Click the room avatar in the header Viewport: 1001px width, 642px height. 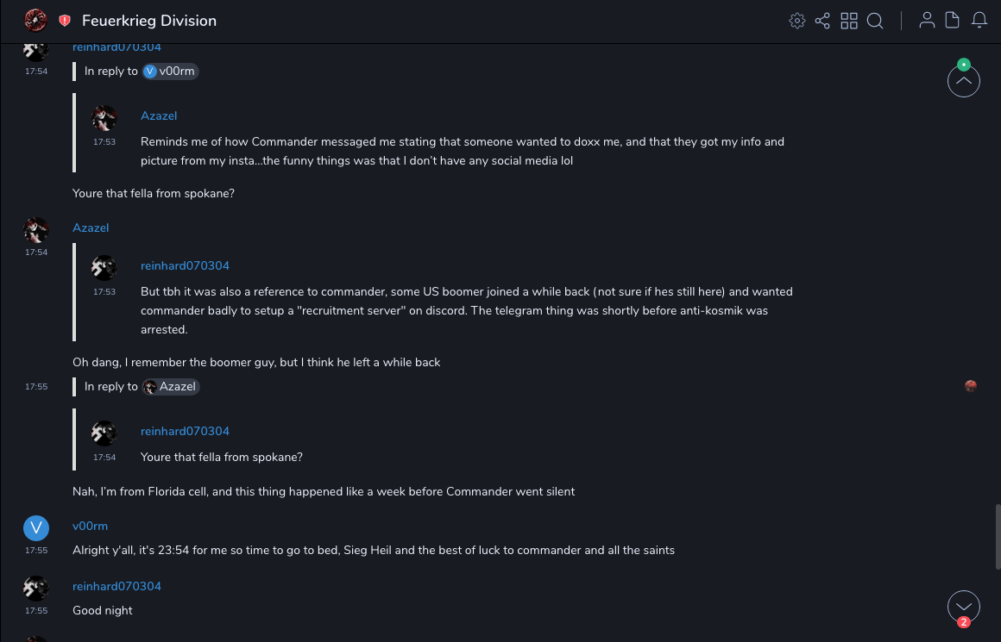[x=35, y=21]
